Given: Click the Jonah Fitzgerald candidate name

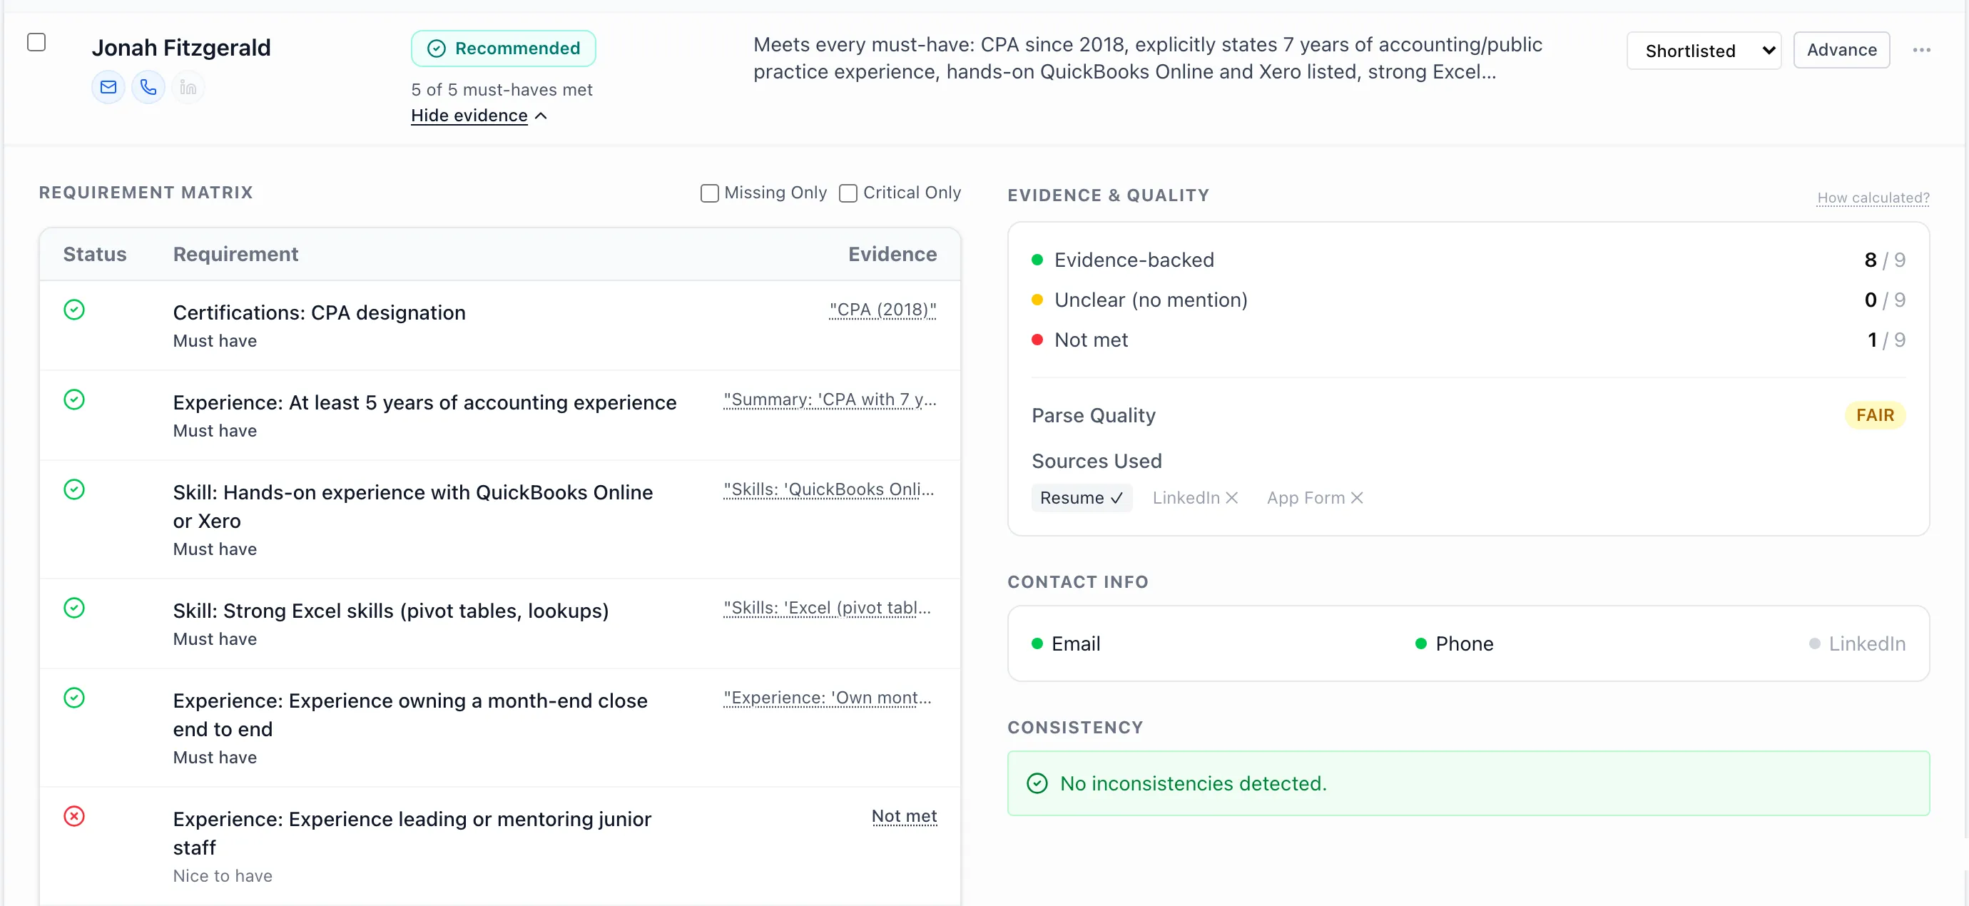Looking at the screenshot, I should (181, 47).
